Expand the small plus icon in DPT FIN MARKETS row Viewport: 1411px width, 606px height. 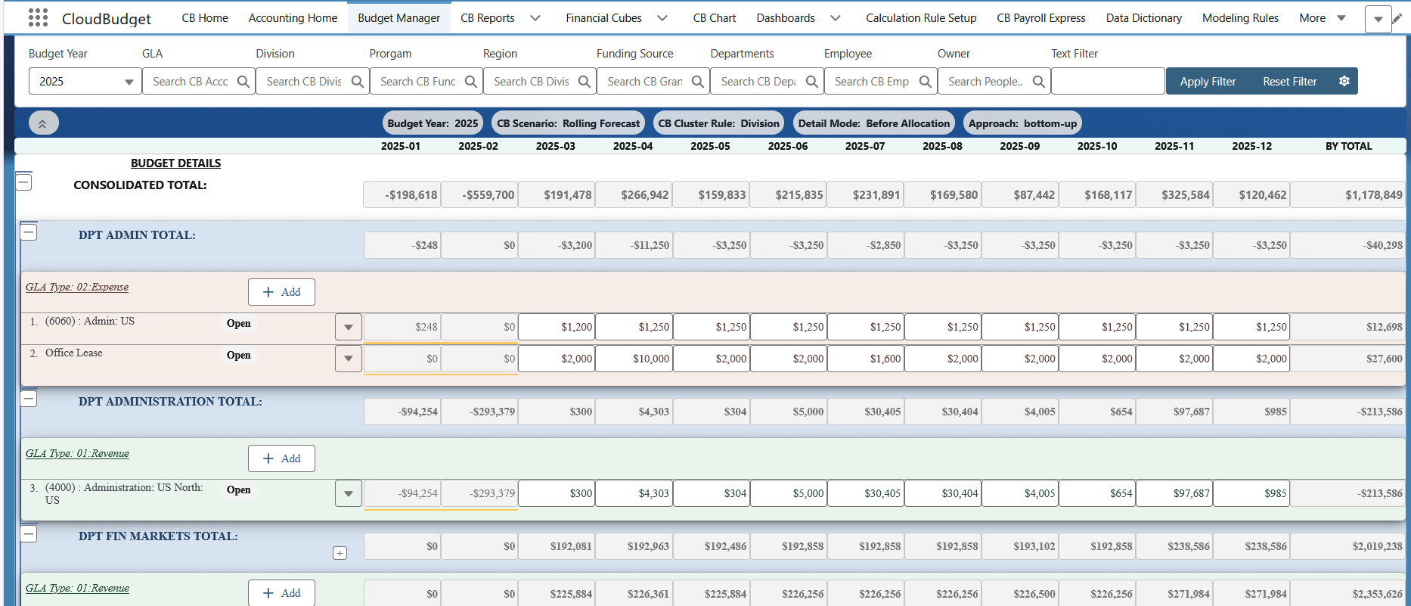pos(340,553)
